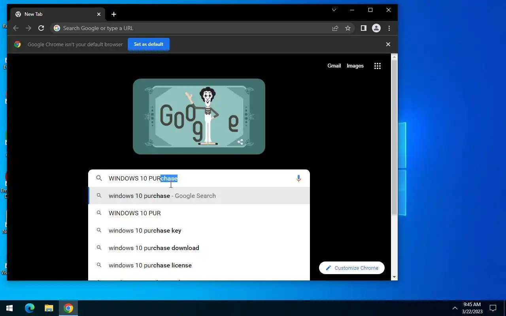Screen dimensions: 506x316
Task: Click the Set as default button
Action: 149,44
